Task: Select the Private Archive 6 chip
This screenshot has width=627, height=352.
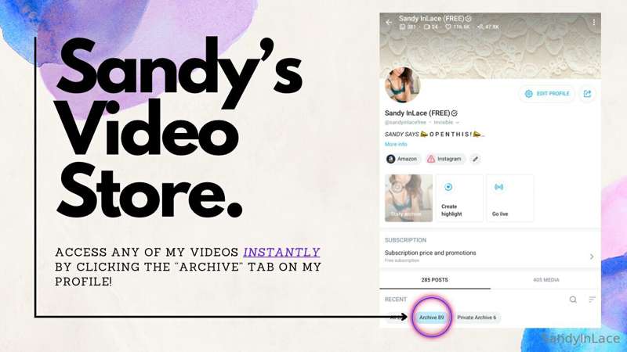Action: pyautogui.click(x=477, y=318)
